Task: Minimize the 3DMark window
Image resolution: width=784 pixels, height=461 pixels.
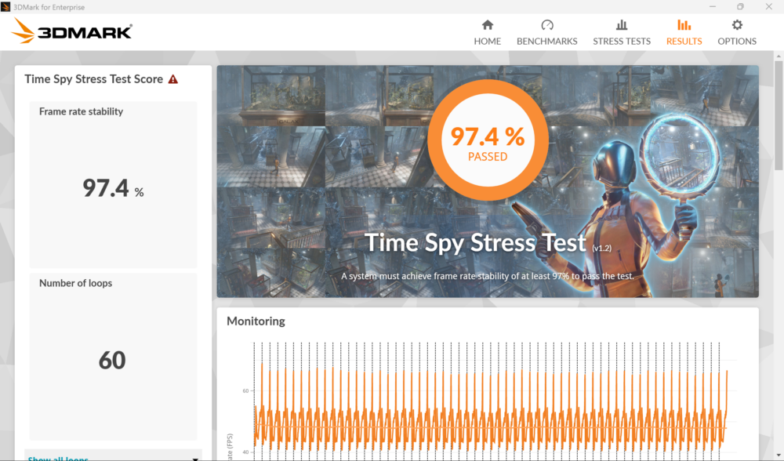Action: coord(713,6)
